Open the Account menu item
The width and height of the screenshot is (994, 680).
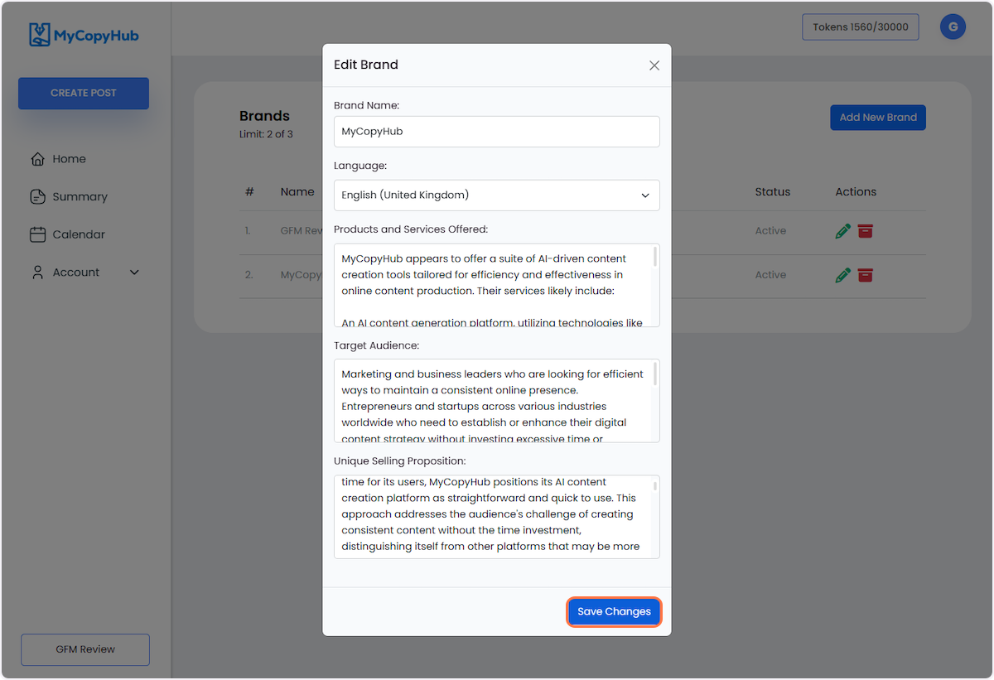click(75, 272)
